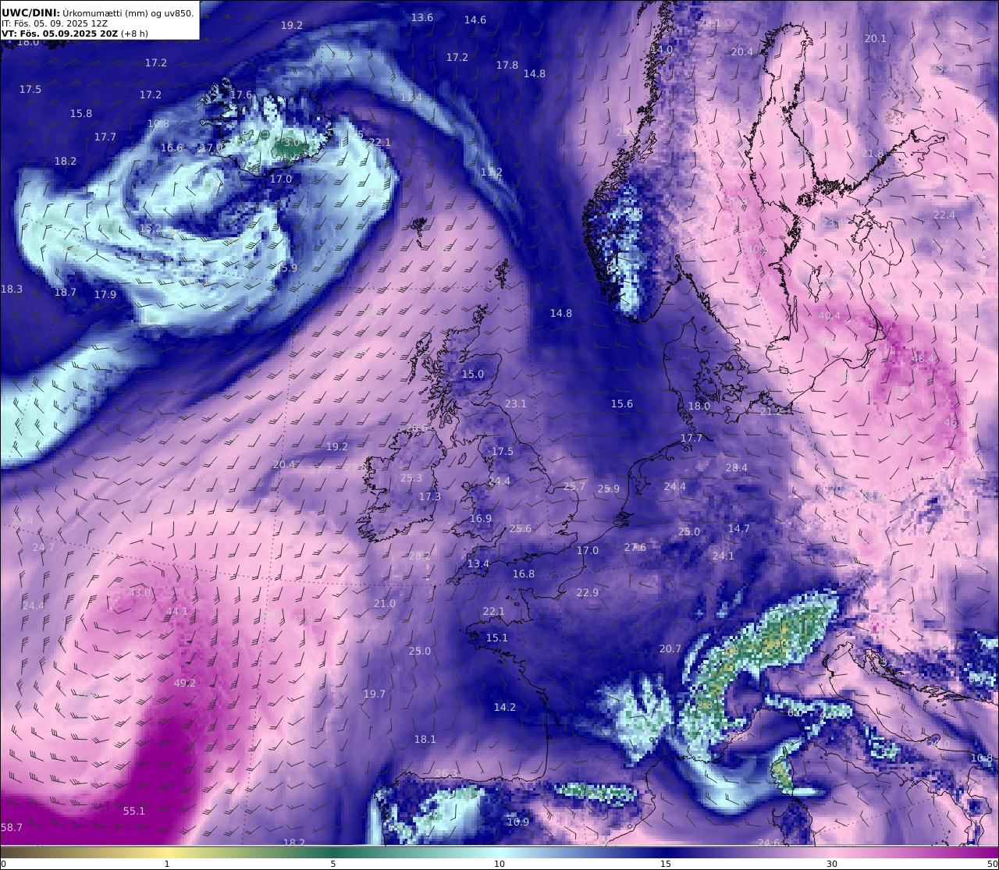Click the 15.8 value label
Viewport: 999px width, 870px height.
click(x=81, y=113)
